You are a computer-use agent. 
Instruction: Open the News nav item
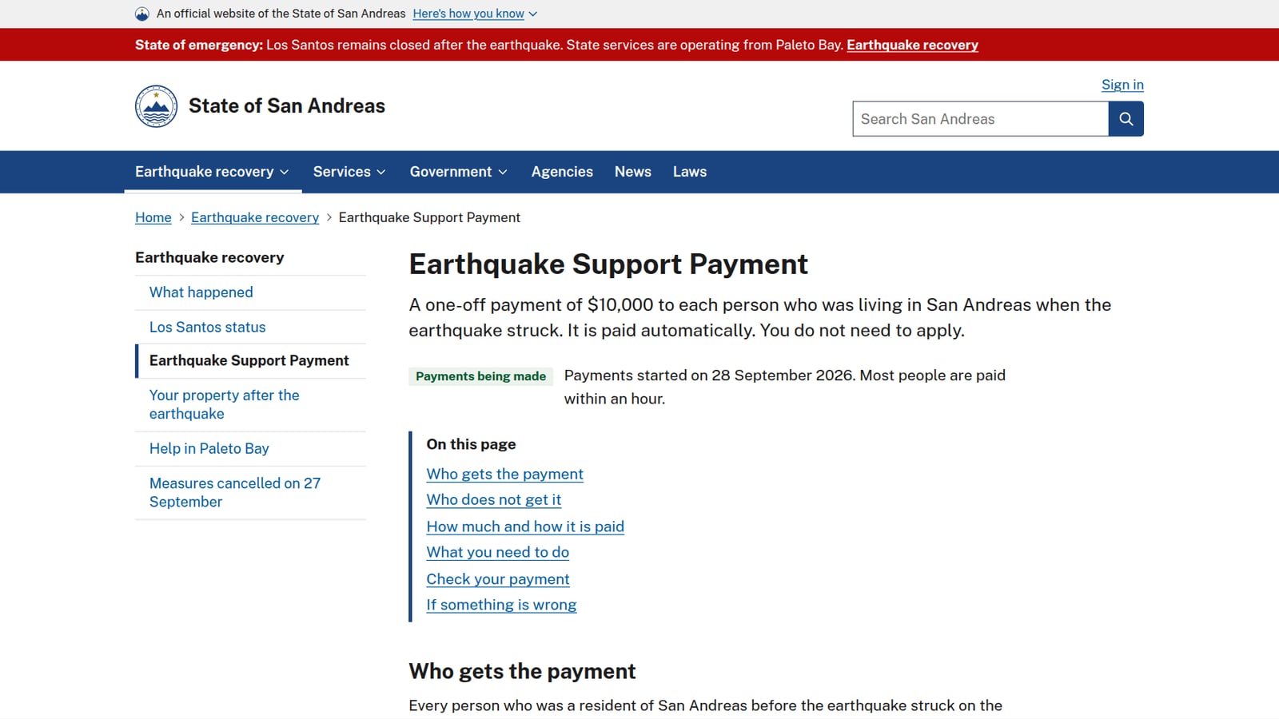[x=633, y=172]
